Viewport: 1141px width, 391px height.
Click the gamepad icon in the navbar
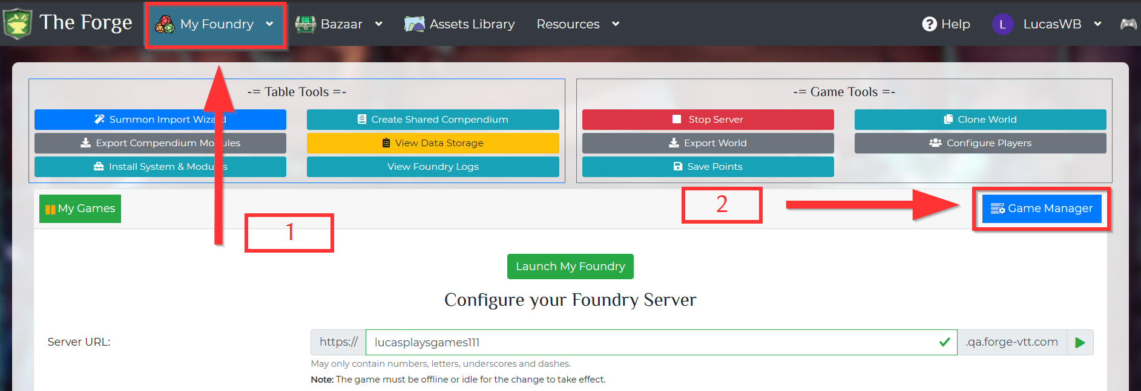click(1128, 24)
